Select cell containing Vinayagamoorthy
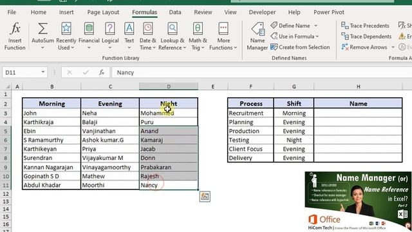Screen dimensions: 412x232 (x=110, y=167)
